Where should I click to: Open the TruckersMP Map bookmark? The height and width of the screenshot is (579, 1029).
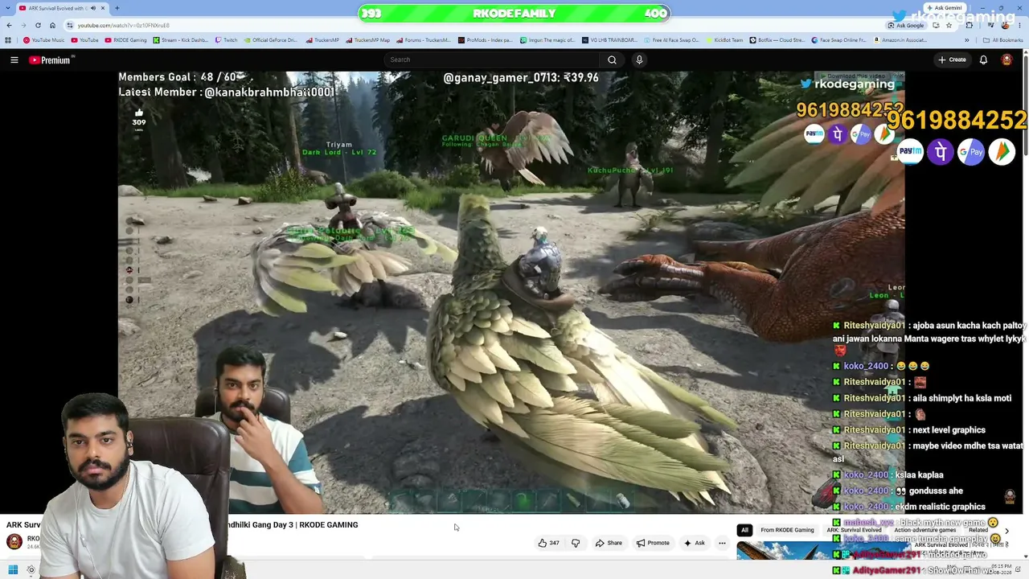coord(368,40)
